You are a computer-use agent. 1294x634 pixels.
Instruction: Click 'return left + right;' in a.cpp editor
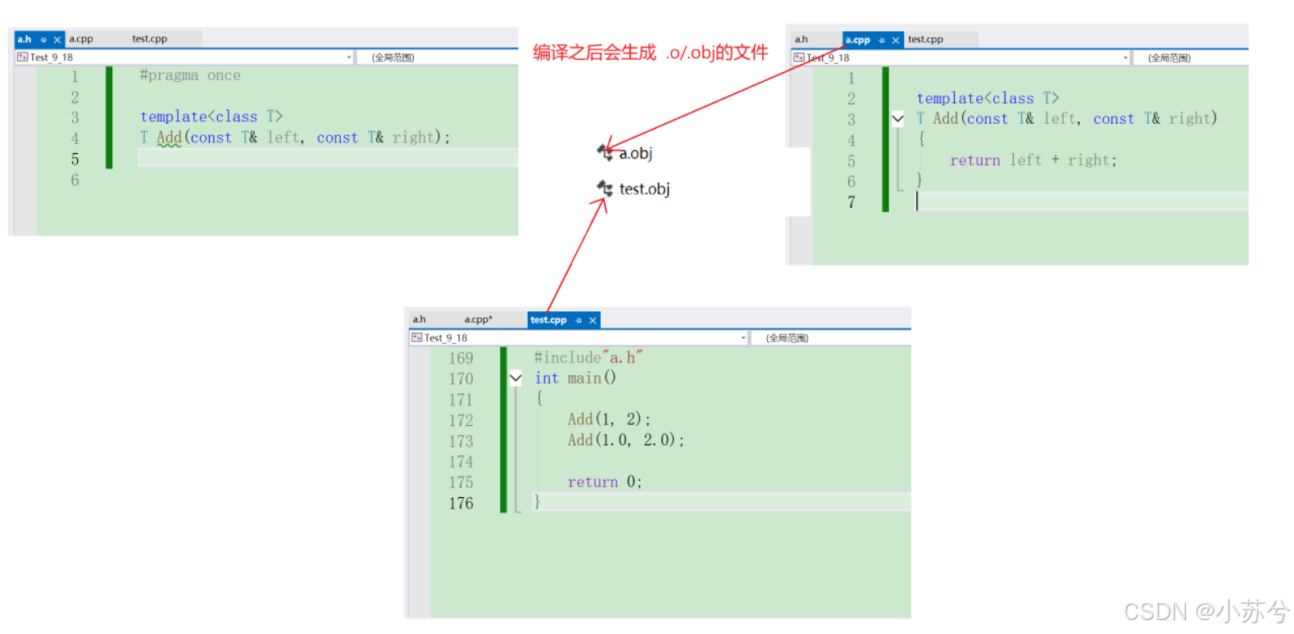[x=1033, y=161]
